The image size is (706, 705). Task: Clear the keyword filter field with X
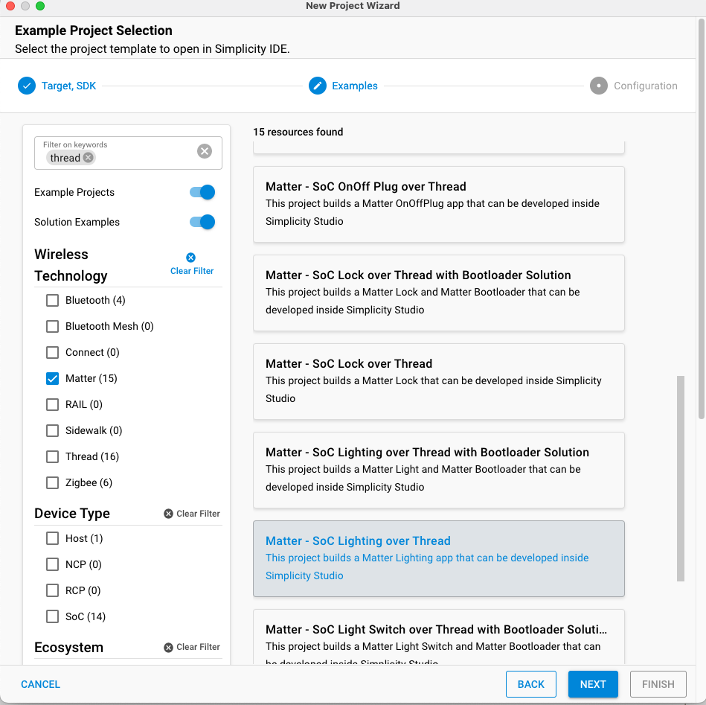pos(205,151)
